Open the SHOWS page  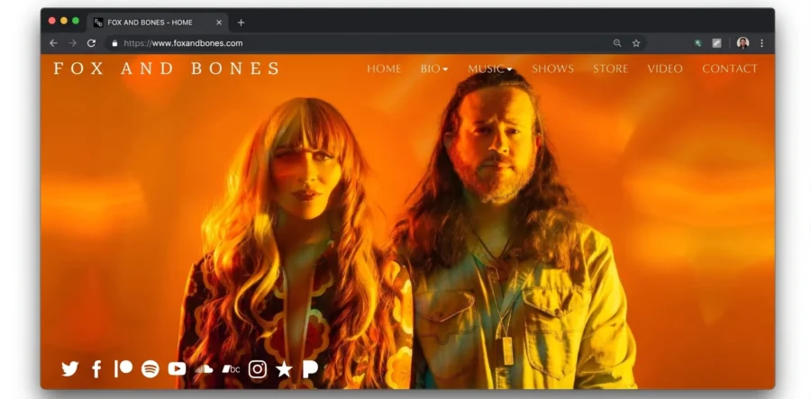(x=553, y=68)
